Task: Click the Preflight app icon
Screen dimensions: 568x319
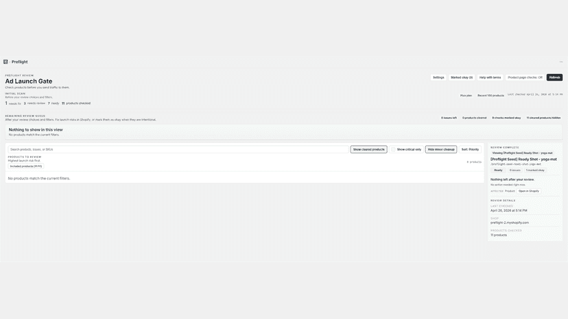Action: point(5,62)
